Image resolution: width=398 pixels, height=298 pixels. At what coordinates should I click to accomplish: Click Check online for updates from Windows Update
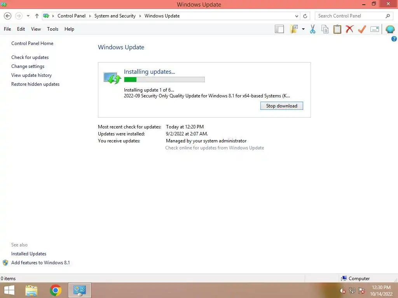click(215, 148)
